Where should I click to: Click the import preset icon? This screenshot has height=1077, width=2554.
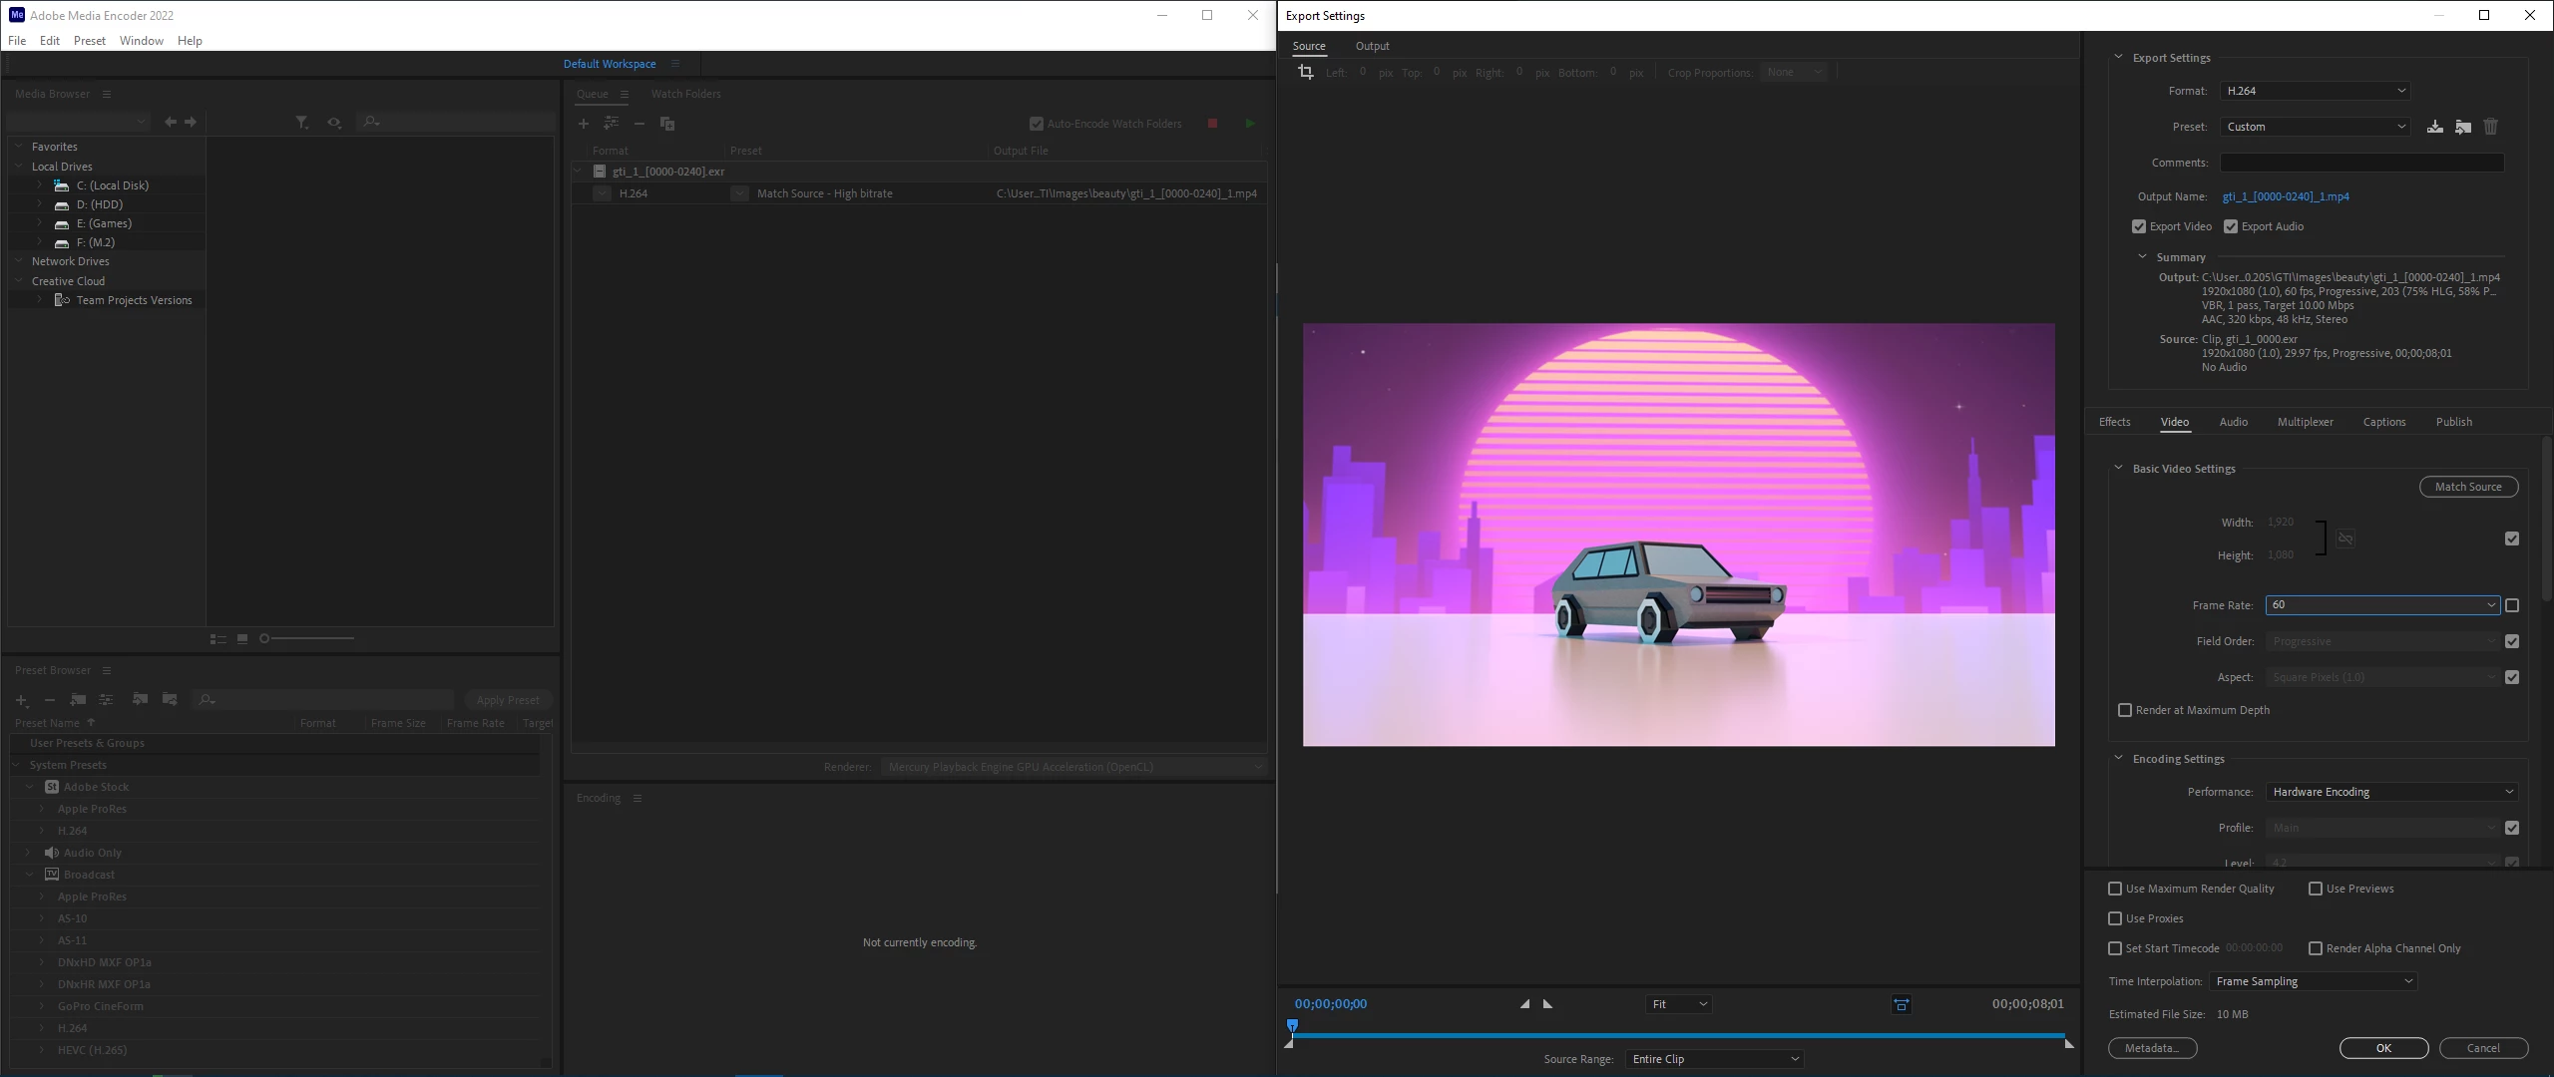(2463, 127)
